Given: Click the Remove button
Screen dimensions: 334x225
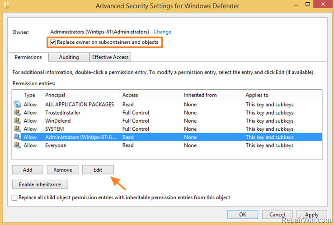Looking at the screenshot, I should (63, 170).
